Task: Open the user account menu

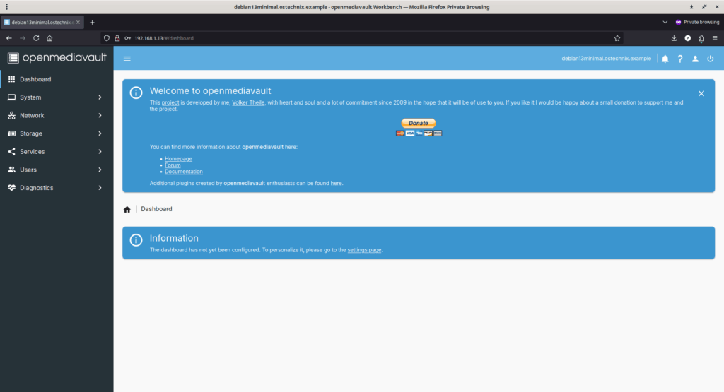Action: coord(695,59)
